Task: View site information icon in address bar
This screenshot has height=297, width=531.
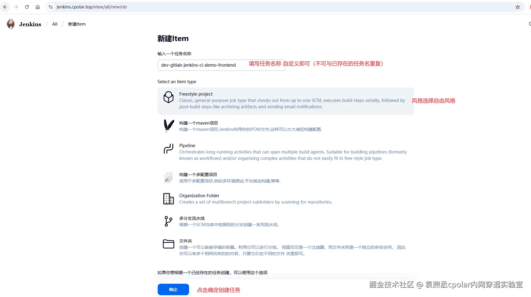Action: [x=51, y=7]
